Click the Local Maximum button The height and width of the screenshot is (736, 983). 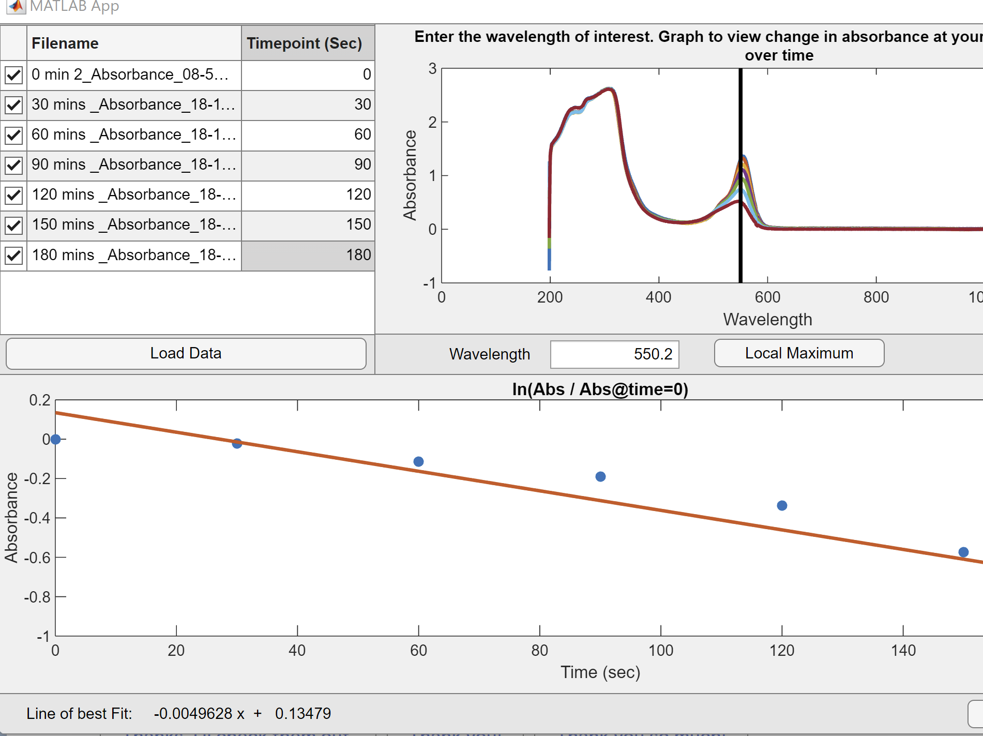point(798,353)
